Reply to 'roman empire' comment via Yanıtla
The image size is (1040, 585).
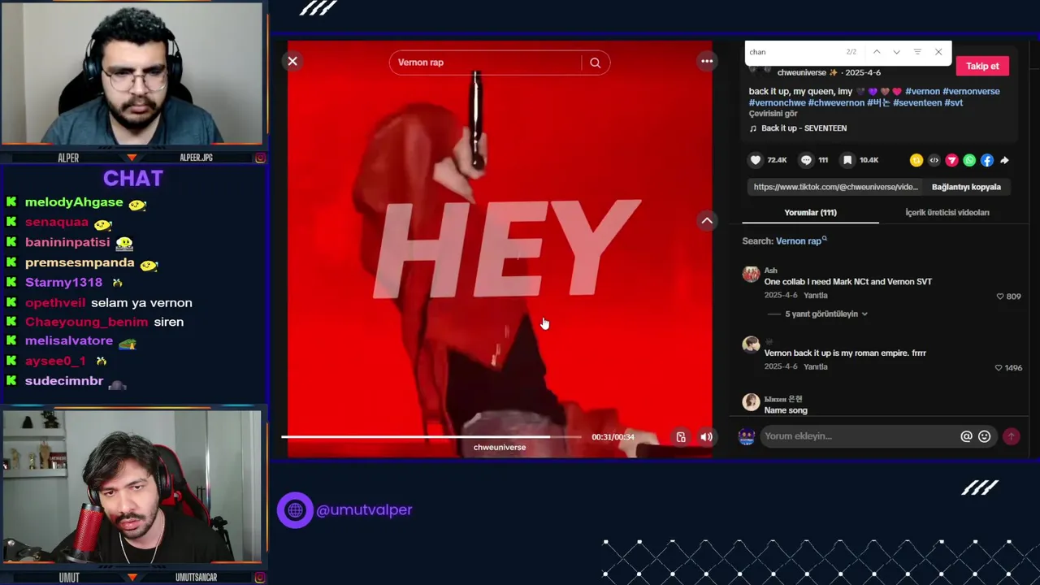[816, 366]
